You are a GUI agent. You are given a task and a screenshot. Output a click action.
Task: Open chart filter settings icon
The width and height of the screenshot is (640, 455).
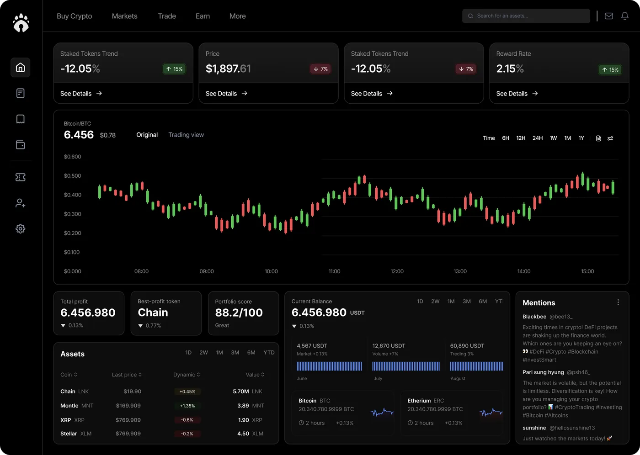click(x=610, y=138)
